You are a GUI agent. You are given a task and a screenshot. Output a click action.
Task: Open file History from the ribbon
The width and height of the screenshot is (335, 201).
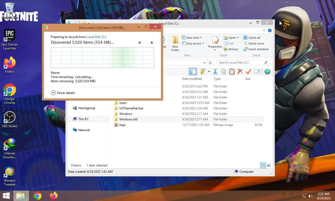click(x=231, y=49)
